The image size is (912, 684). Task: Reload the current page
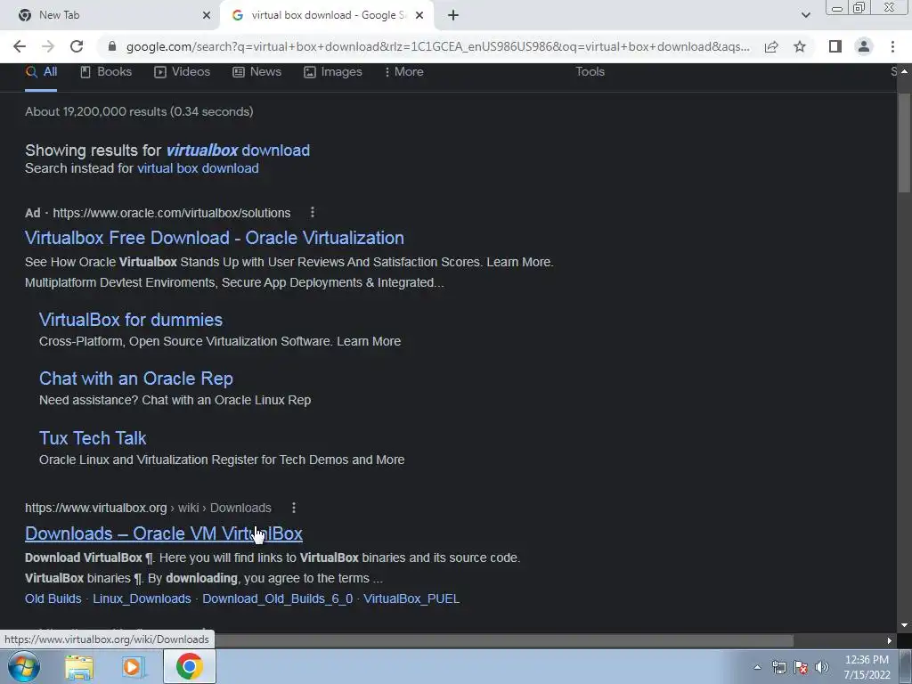pos(77,46)
